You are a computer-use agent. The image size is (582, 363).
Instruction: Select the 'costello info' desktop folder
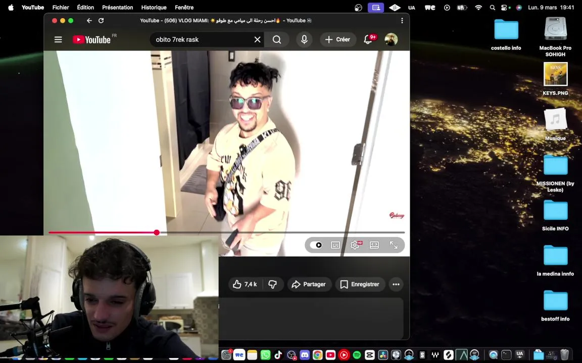pyautogui.click(x=506, y=34)
